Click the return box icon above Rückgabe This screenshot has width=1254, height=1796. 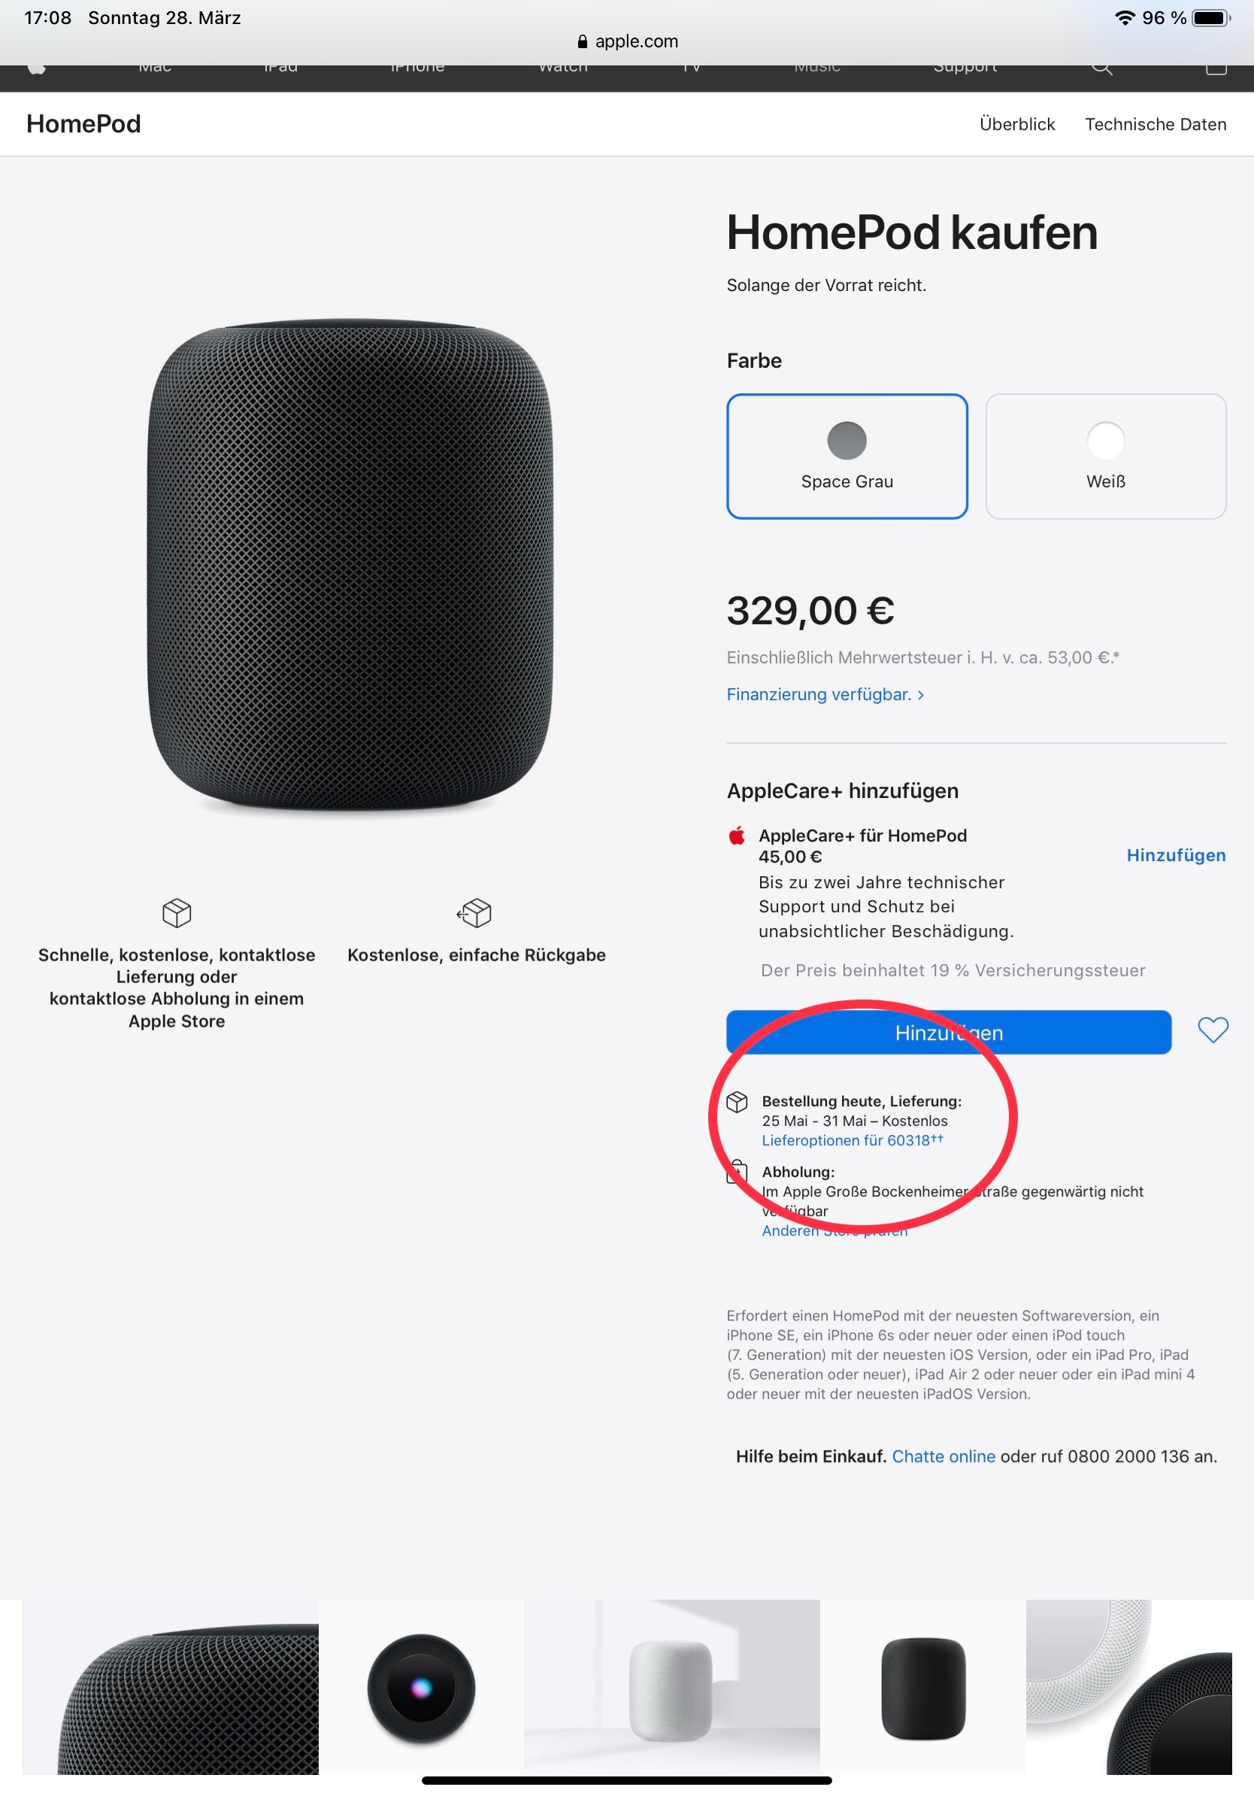point(474,912)
